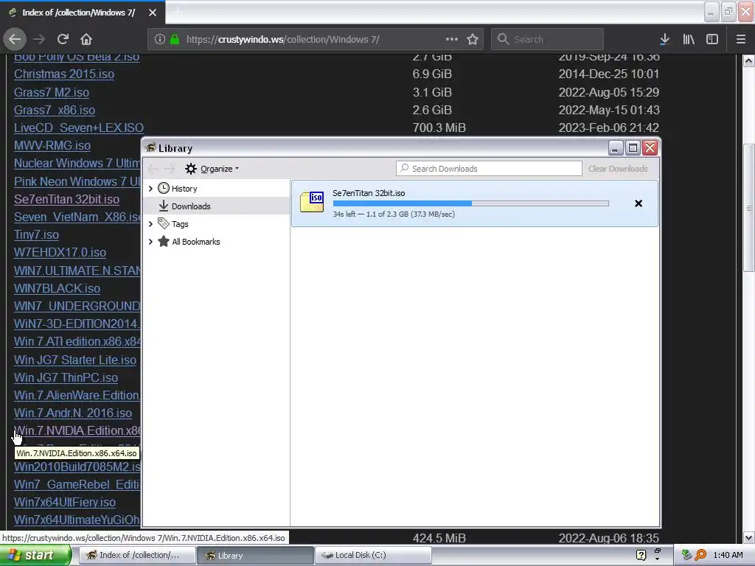
Task: Open the Organize dropdown menu
Action: click(212, 169)
